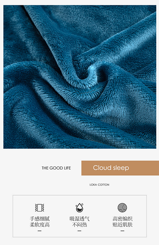
Task: Click the 柔软度高 text line
Action: [x=40, y=225]
